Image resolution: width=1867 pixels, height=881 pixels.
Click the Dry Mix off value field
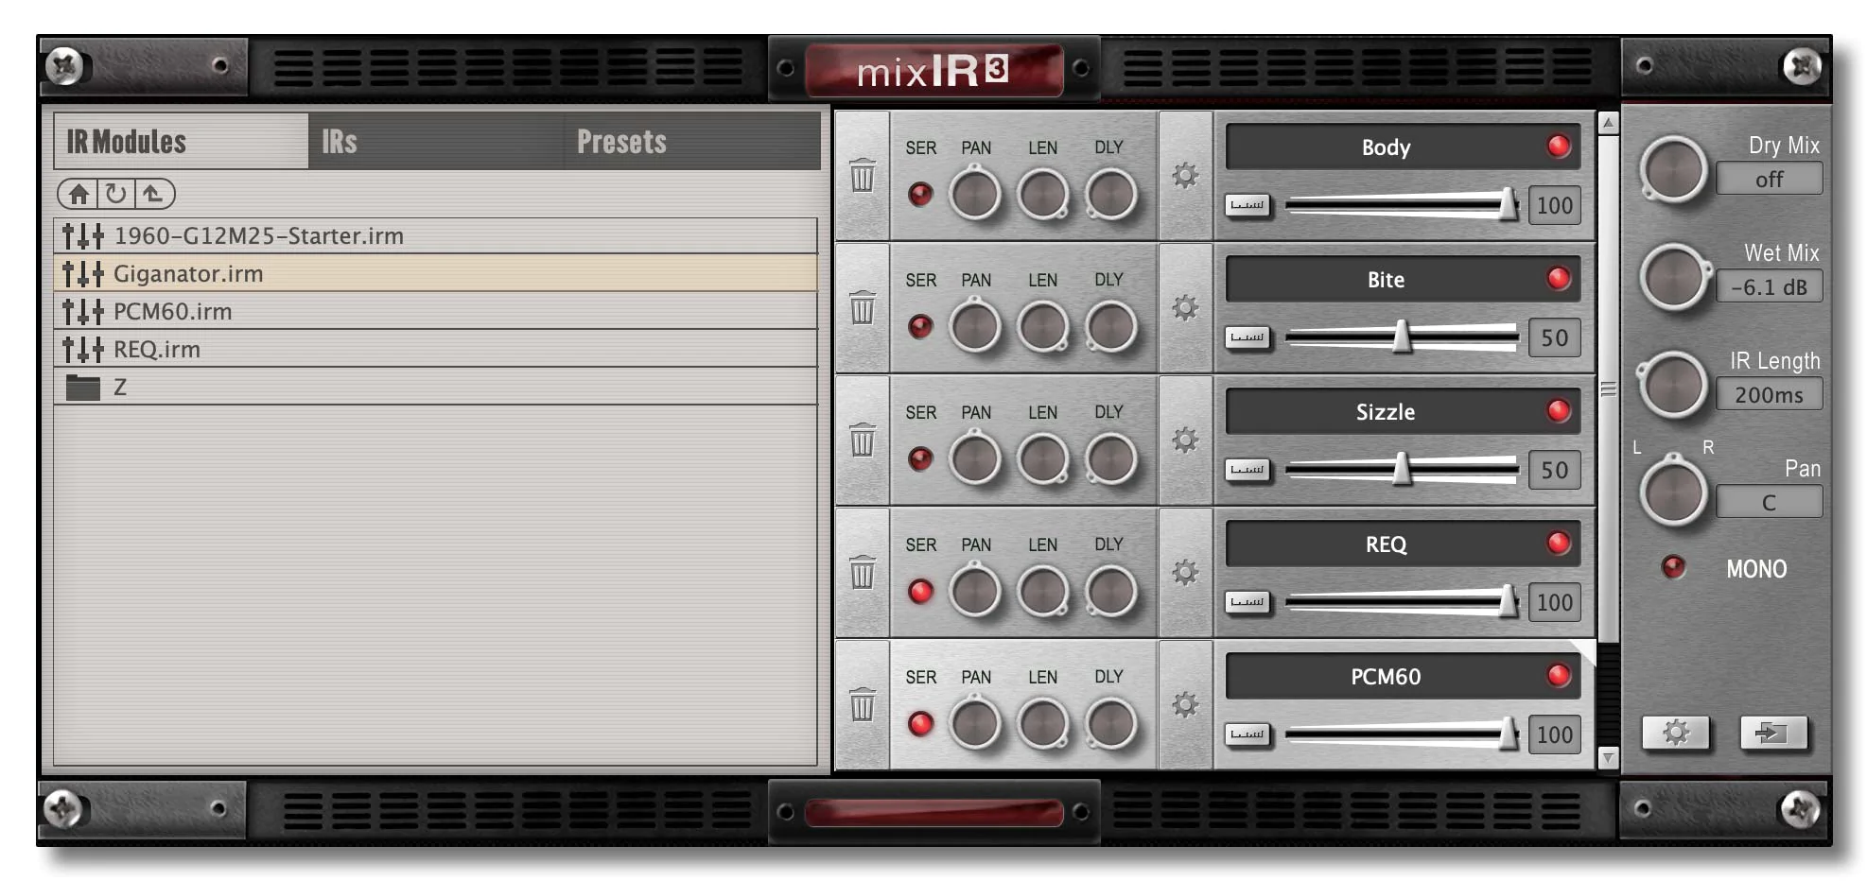1769,180
